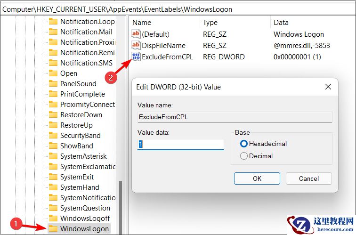This screenshot has width=356, height=235.
Task: Select the ExcludeFromCPL value name
Action: point(167,57)
